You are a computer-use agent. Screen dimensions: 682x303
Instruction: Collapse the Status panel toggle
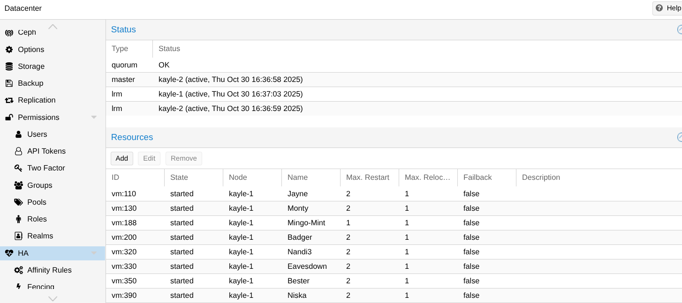pyautogui.click(x=679, y=30)
